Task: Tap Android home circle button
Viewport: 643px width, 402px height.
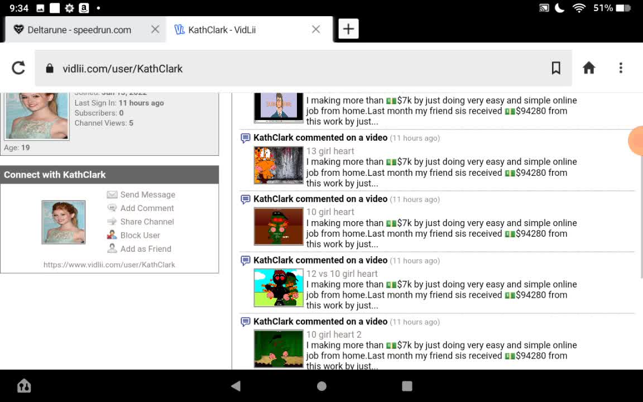Action: (x=322, y=386)
